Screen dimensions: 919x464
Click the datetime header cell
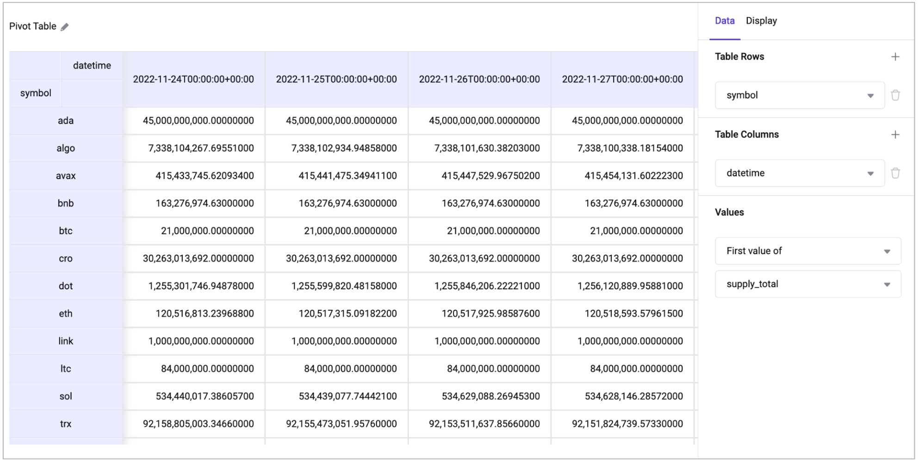coord(92,66)
